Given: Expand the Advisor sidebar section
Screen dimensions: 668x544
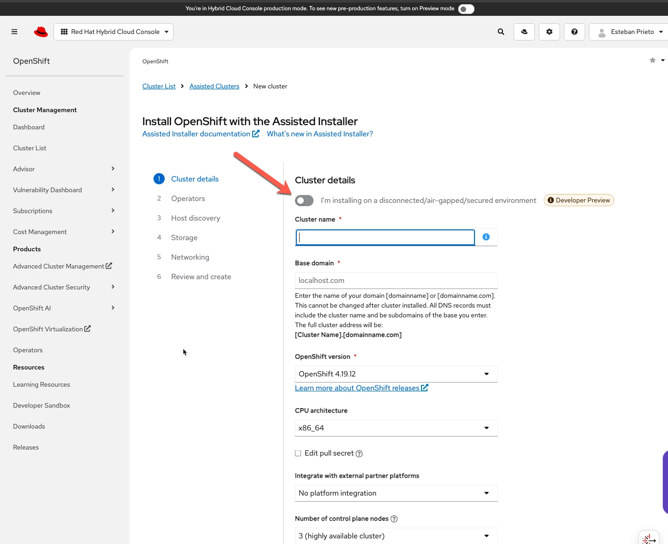Looking at the screenshot, I should click(x=64, y=169).
